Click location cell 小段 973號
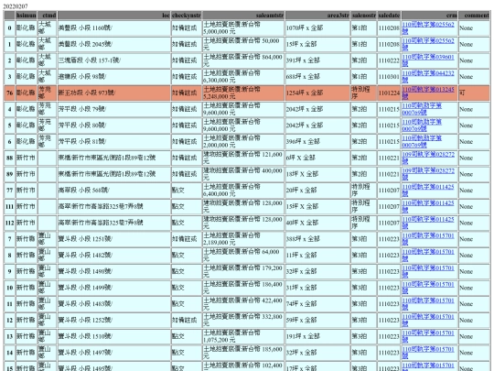 pos(113,93)
